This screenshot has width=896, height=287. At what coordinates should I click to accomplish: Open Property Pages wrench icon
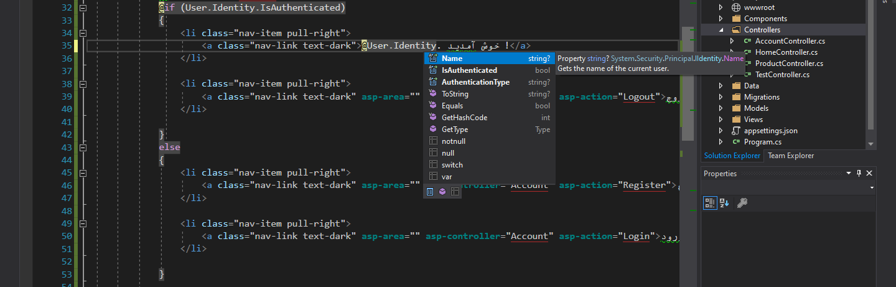742,202
